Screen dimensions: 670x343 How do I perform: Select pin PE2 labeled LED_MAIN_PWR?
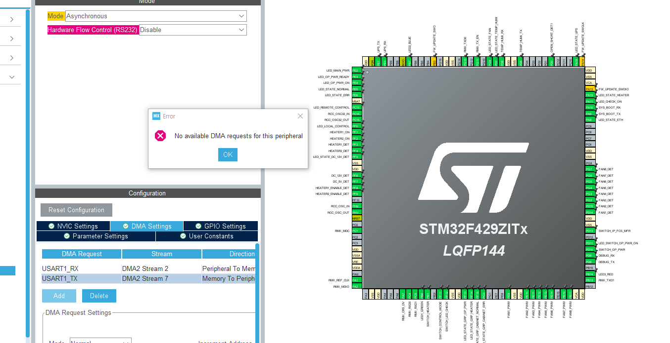(356, 70)
